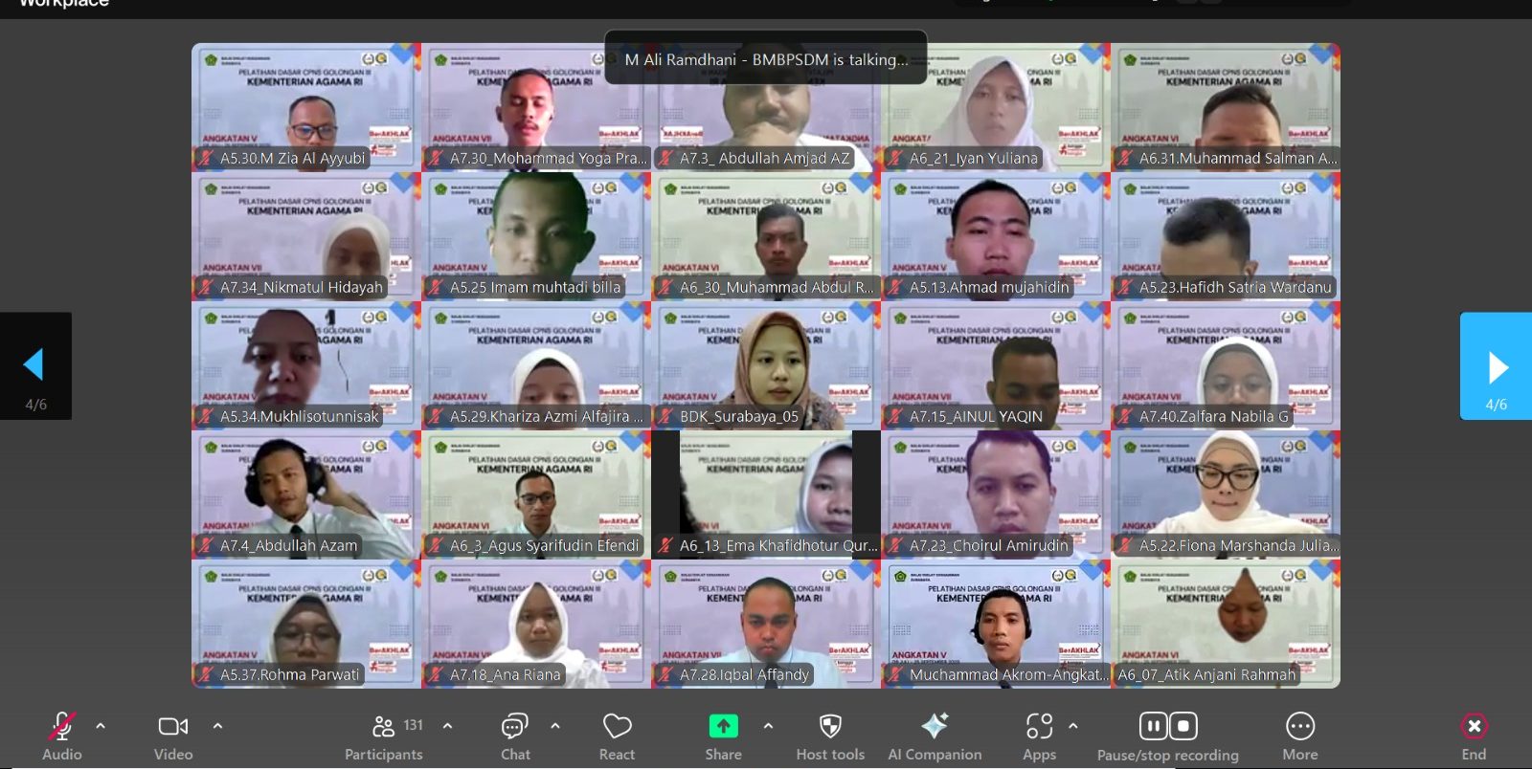Expand the chevron beside Participants
Screen dimensions: 1532x769
[447, 726]
